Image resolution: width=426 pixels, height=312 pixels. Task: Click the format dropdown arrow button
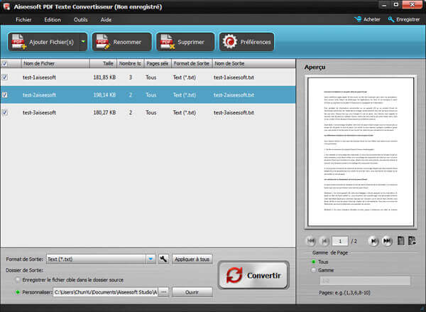click(151, 259)
